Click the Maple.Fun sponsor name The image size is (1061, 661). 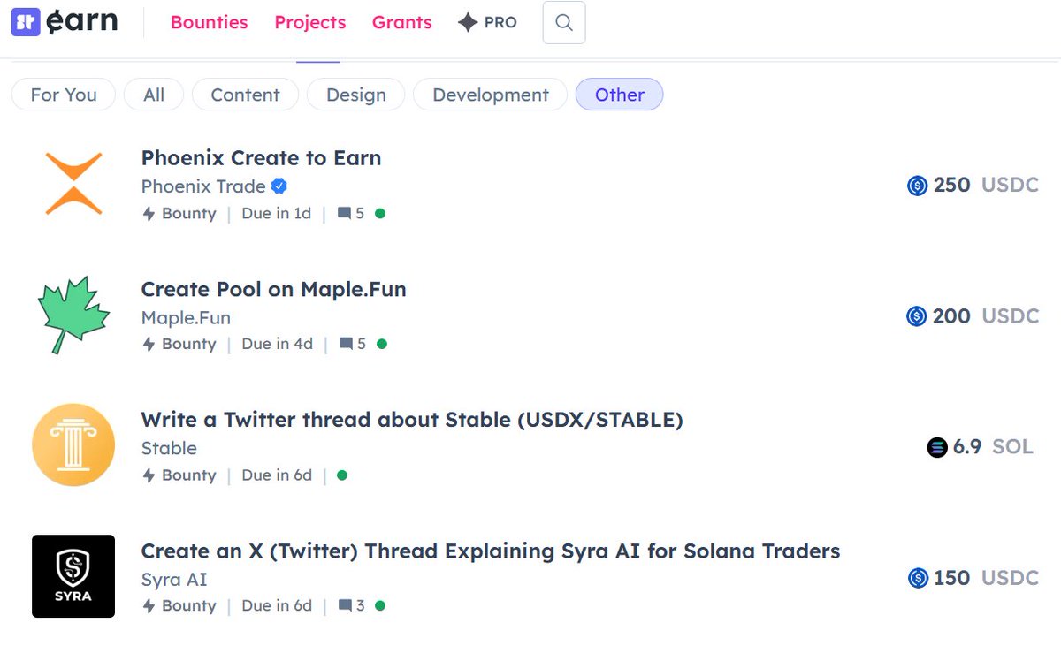186,317
